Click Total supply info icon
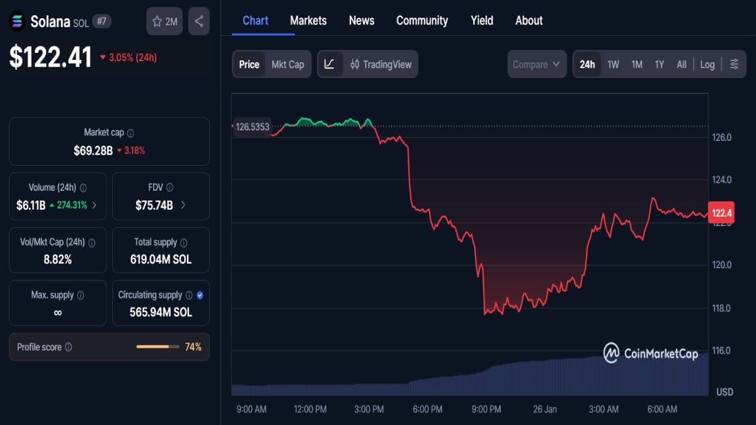 coord(183,242)
